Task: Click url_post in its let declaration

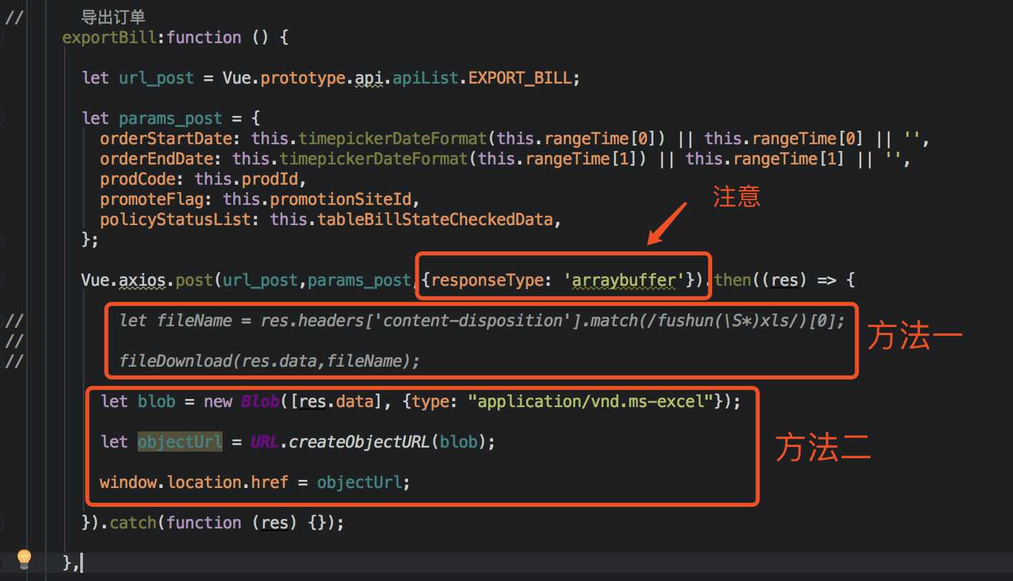Action: [x=156, y=78]
